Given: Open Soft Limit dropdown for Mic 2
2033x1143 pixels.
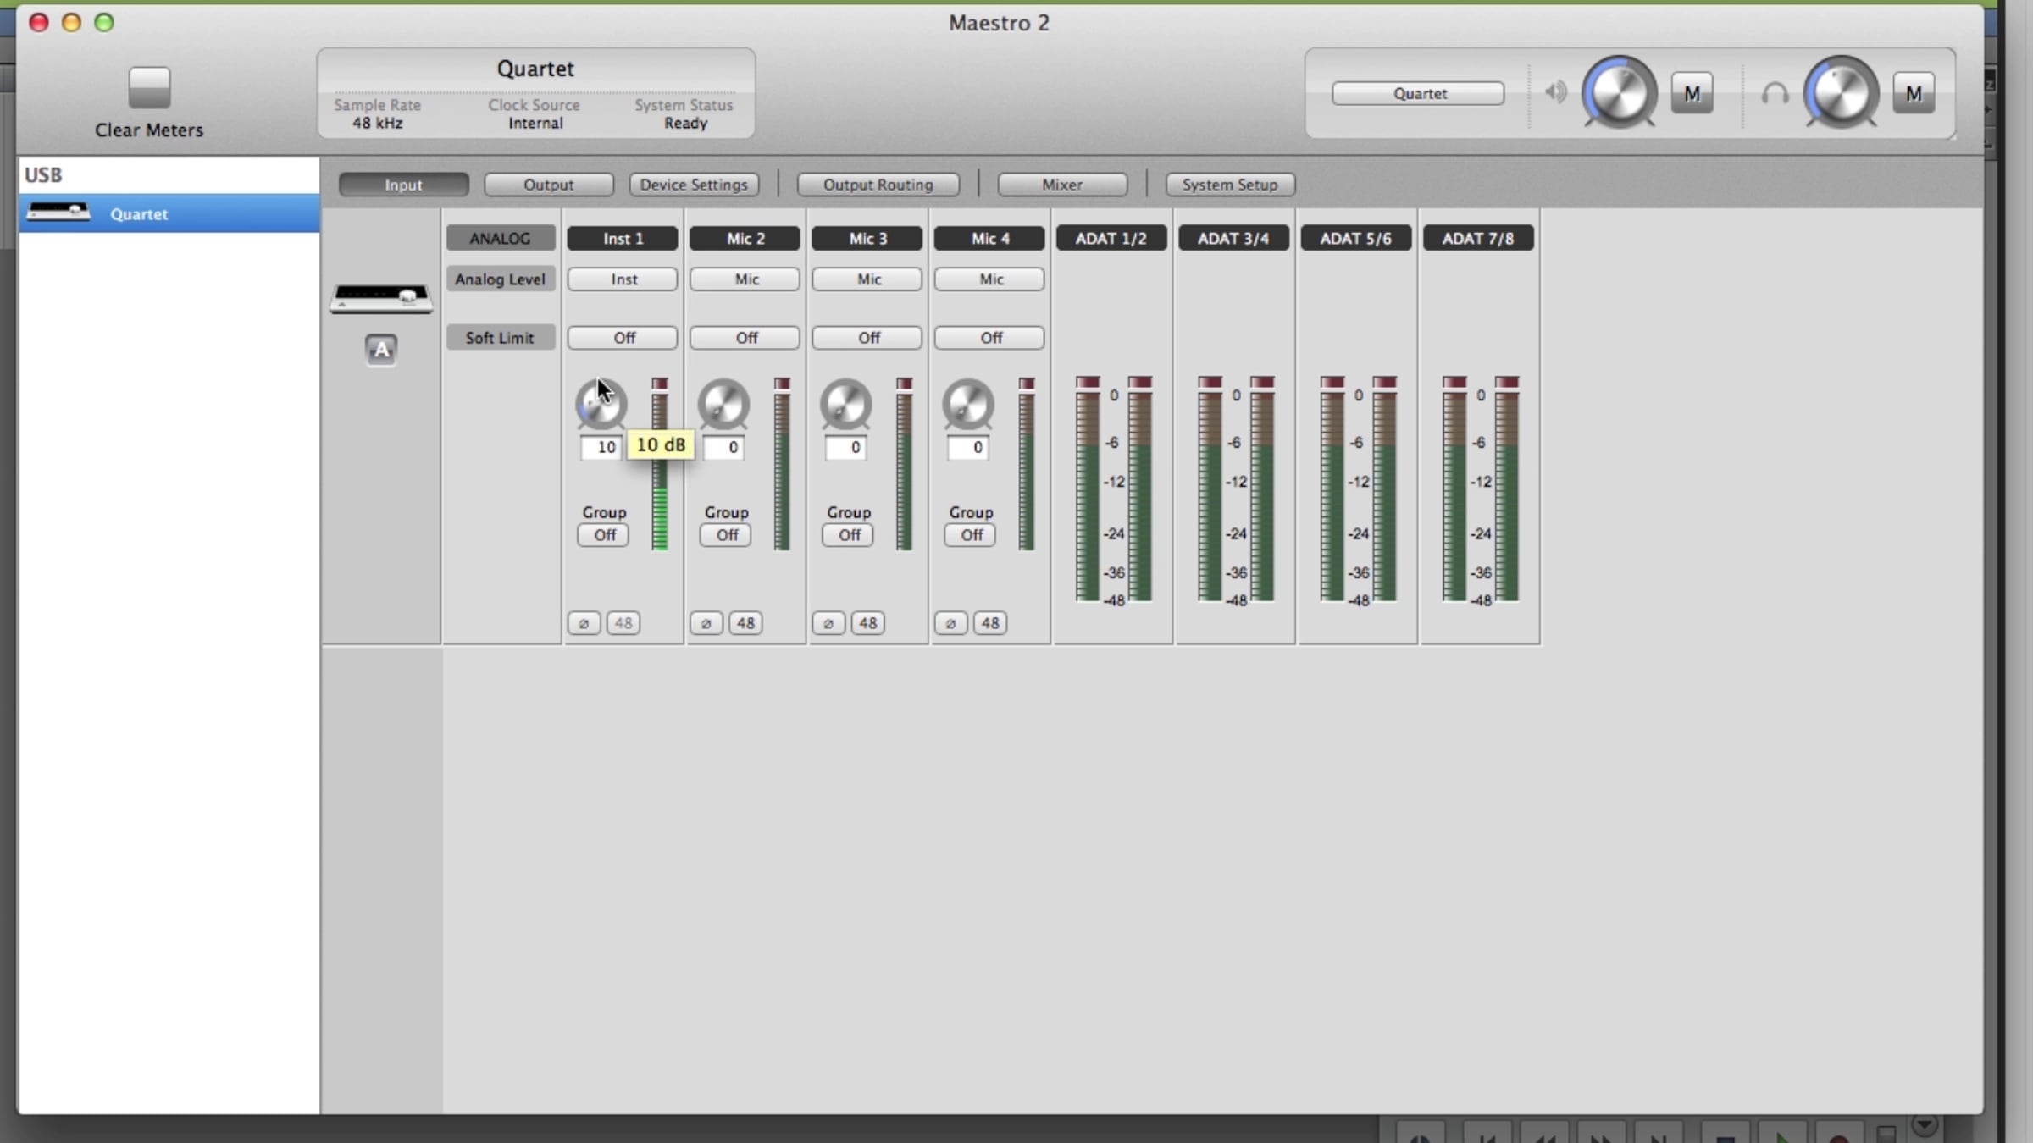Looking at the screenshot, I should pos(745,338).
